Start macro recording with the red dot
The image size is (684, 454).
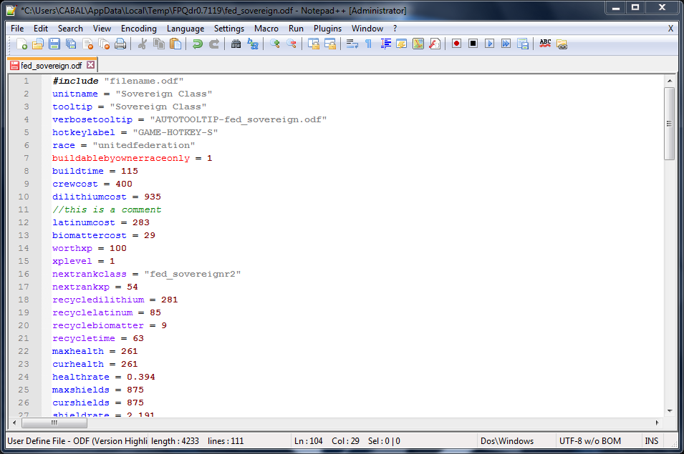click(x=457, y=44)
